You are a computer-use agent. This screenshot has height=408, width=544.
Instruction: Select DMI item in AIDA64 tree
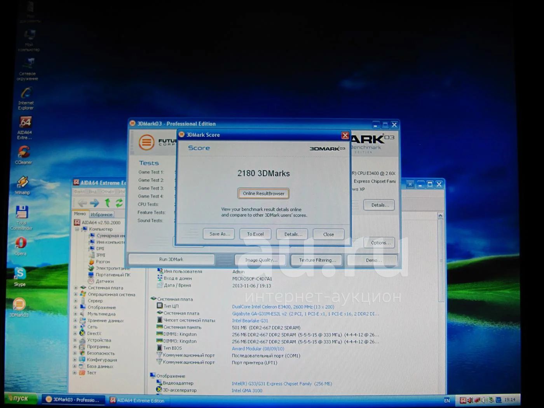(x=97, y=249)
